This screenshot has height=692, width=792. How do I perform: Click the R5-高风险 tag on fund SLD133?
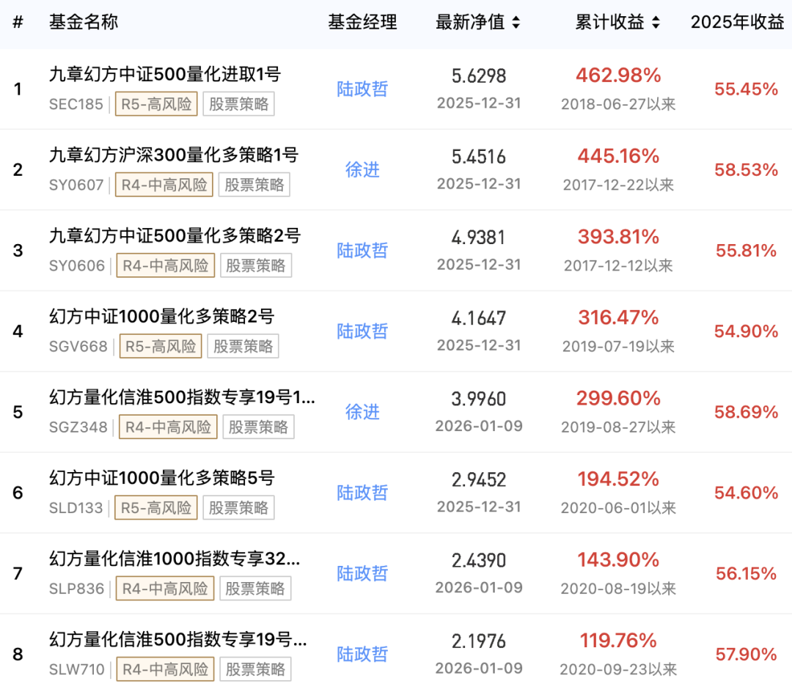[155, 507]
